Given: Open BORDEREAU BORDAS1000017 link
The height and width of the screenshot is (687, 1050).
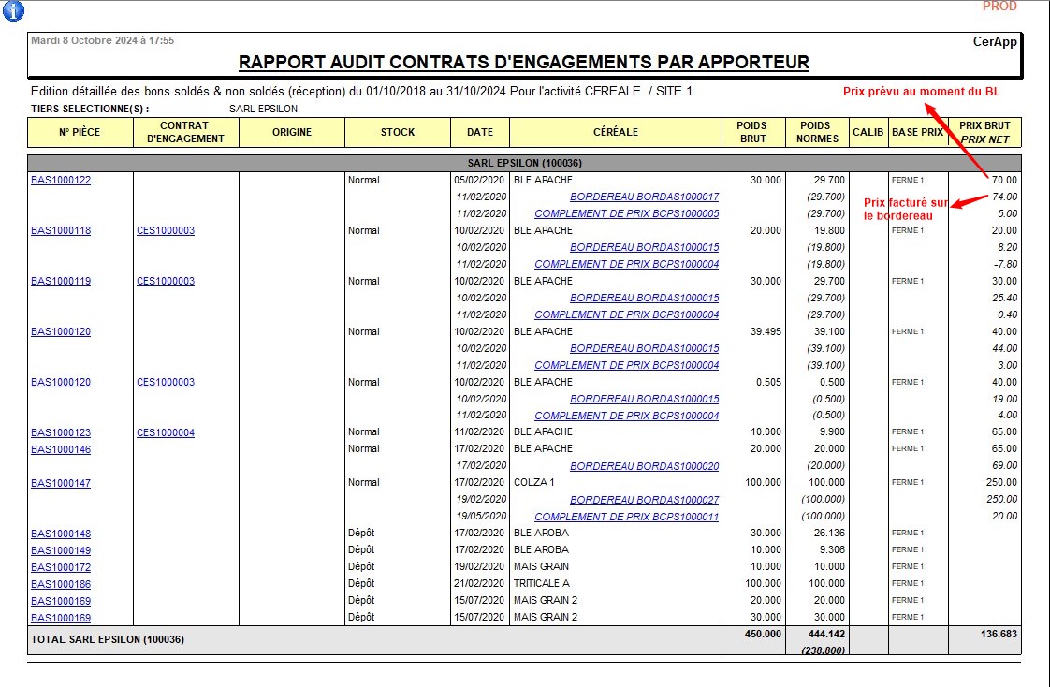Looking at the screenshot, I should [x=644, y=197].
